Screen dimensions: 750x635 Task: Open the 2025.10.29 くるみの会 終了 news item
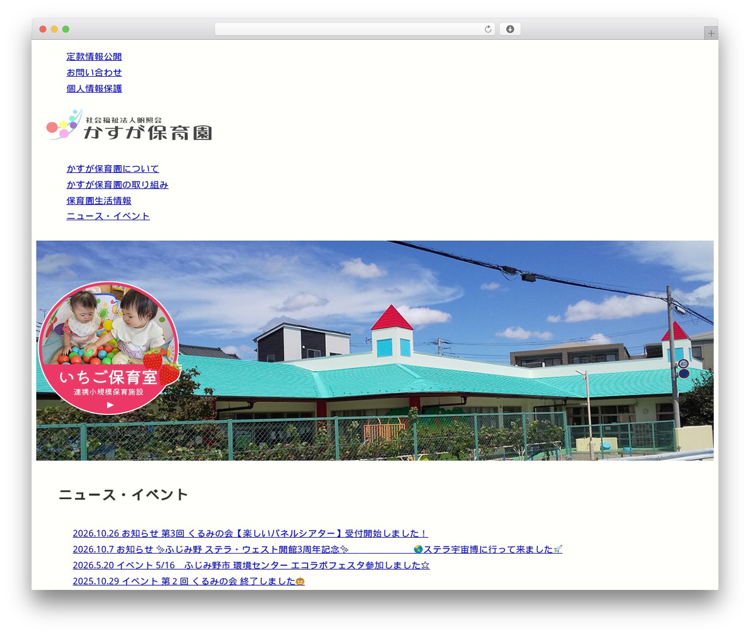click(x=189, y=581)
